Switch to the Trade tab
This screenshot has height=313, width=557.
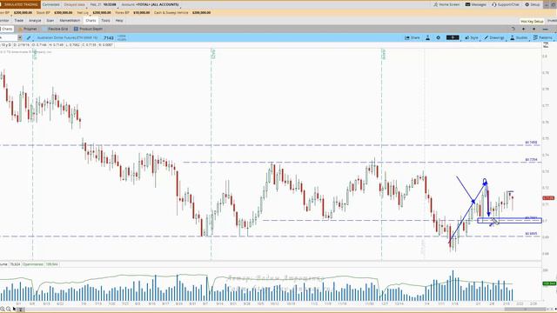(x=19, y=21)
